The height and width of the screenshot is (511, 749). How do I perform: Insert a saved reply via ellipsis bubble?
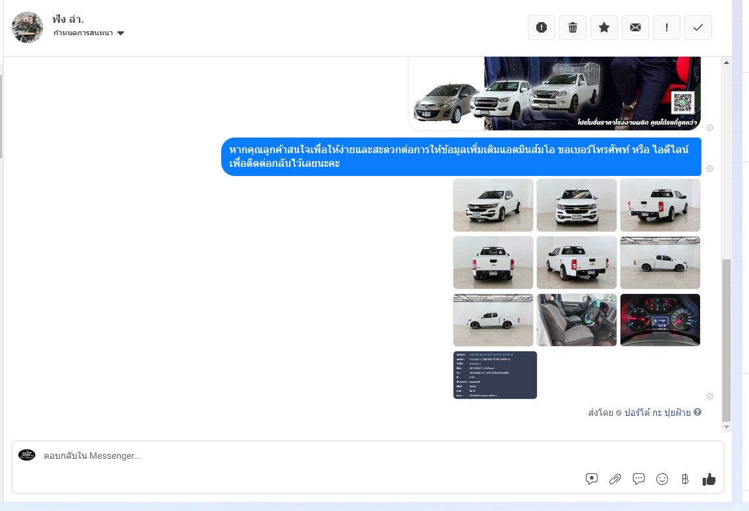(x=639, y=479)
